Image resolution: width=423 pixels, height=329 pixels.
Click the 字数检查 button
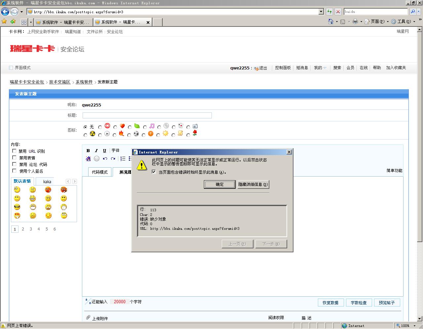point(359,303)
